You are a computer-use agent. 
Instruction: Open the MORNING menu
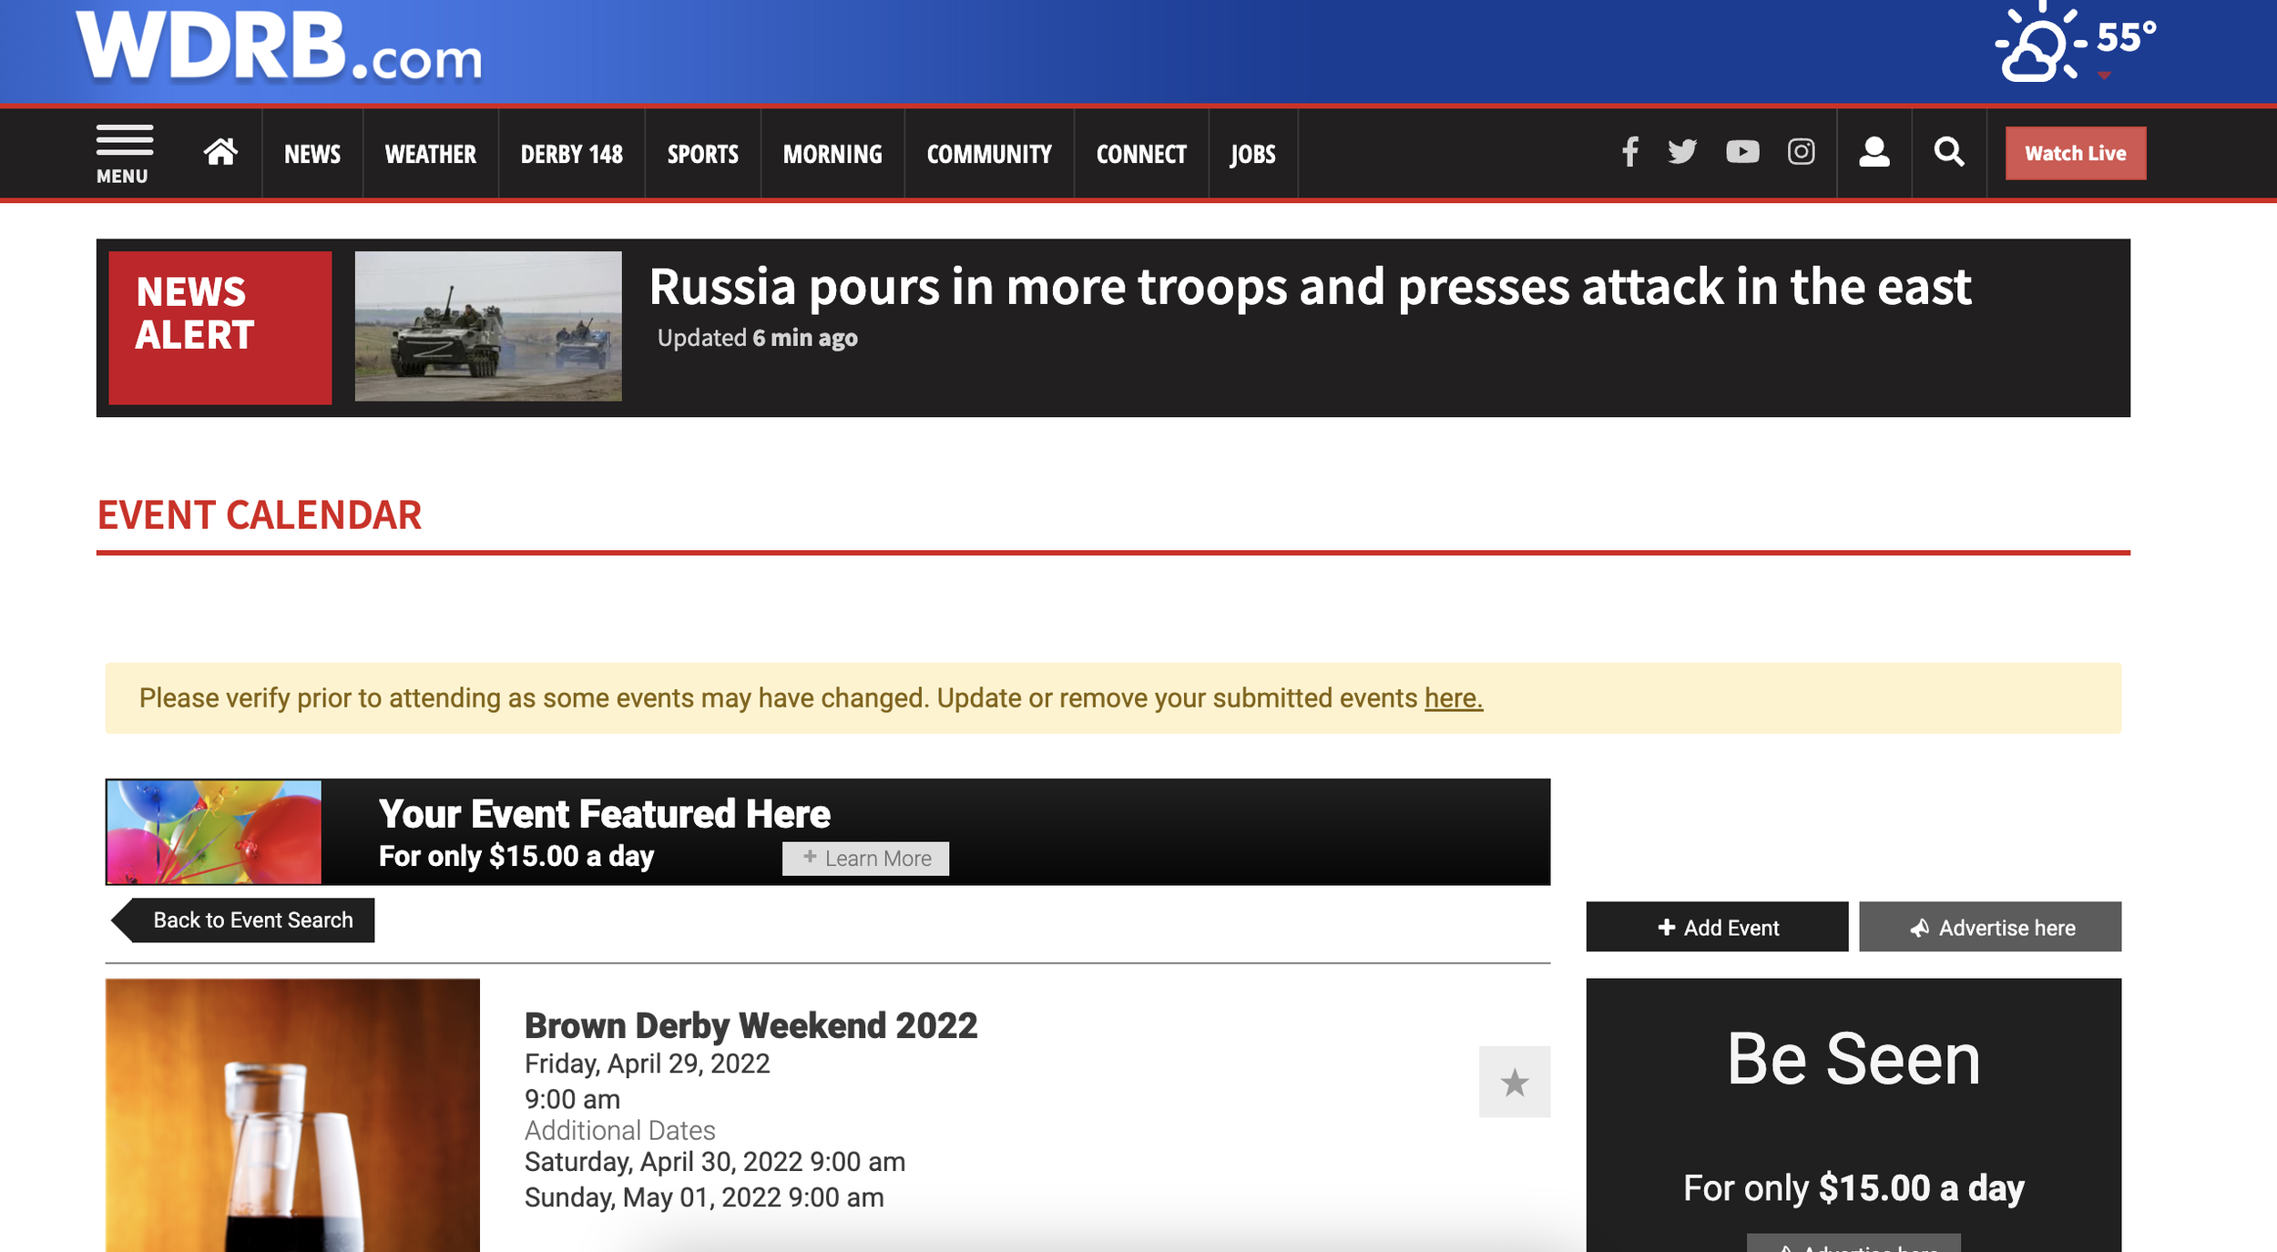[x=832, y=154]
